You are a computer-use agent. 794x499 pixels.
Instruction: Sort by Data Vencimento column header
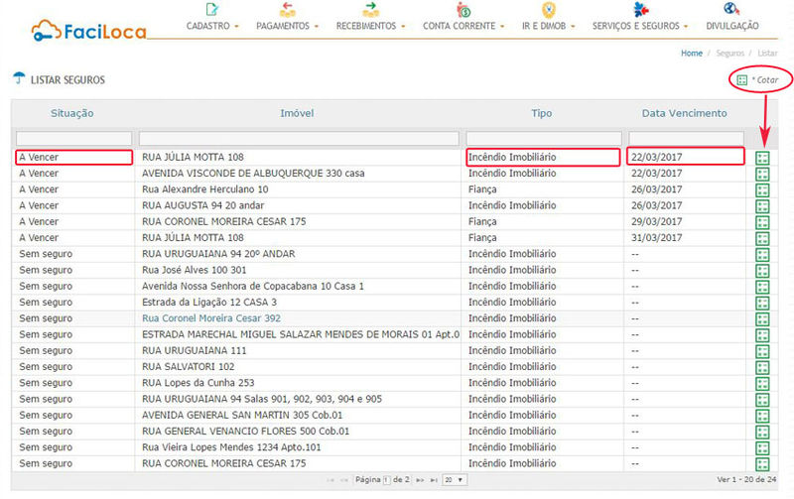coord(684,113)
